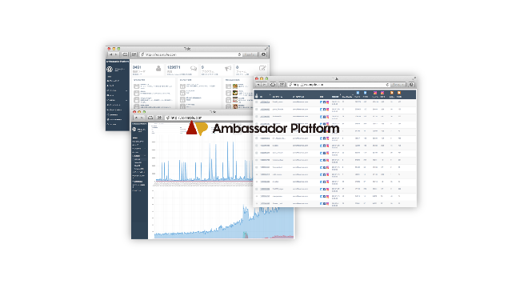
Task: Tick the checkbox in the third user table row
Action: [257, 117]
